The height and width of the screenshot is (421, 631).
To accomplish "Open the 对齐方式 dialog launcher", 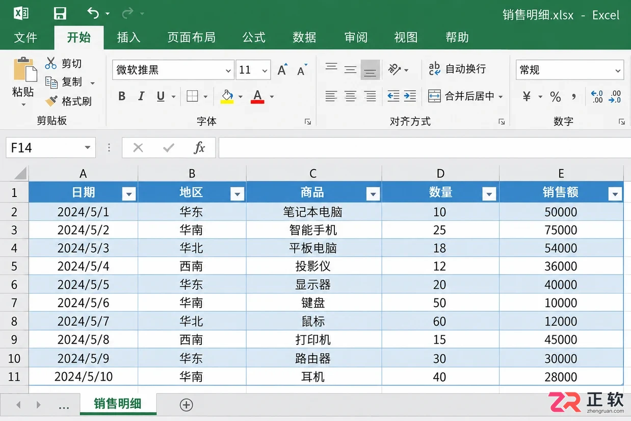I will tap(502, 121).
